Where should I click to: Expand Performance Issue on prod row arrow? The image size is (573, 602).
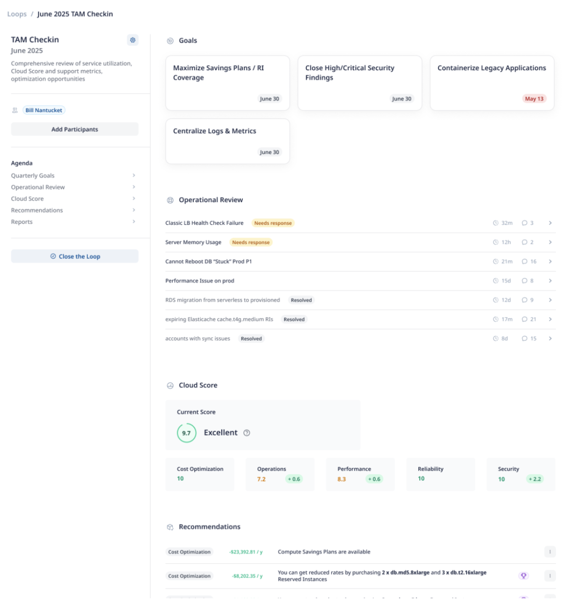(x=550, y=281)
